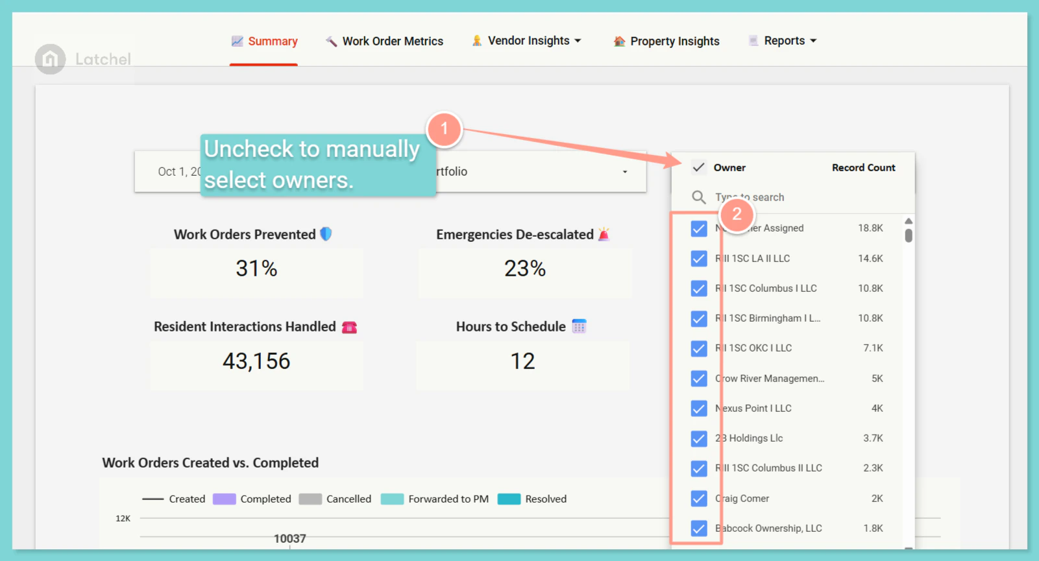Screen dimensions: 1039x561
Task: Click the 31% Work Orders Prevented value
Action: (256, 269)
